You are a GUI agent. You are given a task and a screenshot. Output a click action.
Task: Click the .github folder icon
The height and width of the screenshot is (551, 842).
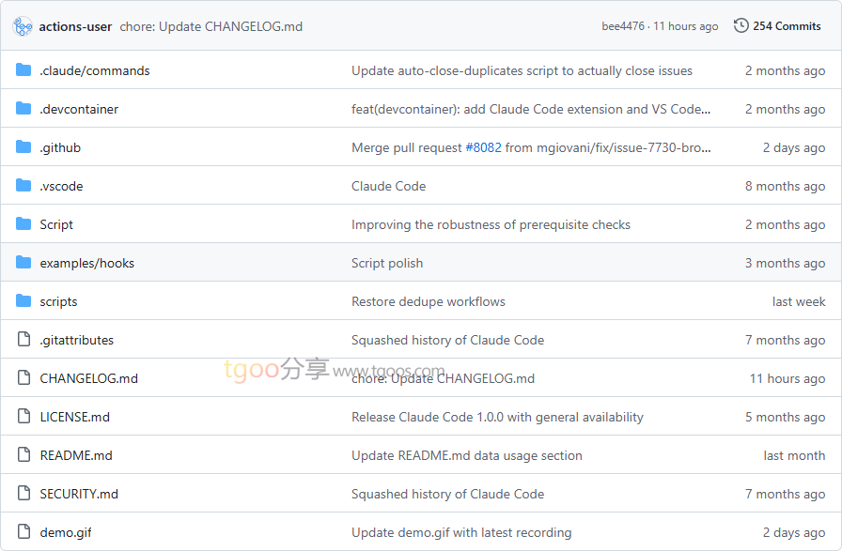23,147
